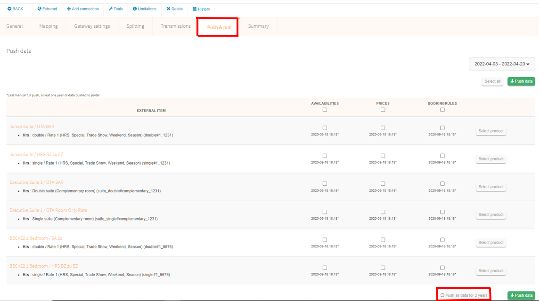Open the Extranet globe icon
Image resolution: width=540 pixels, height=301 pixels.
40,9
